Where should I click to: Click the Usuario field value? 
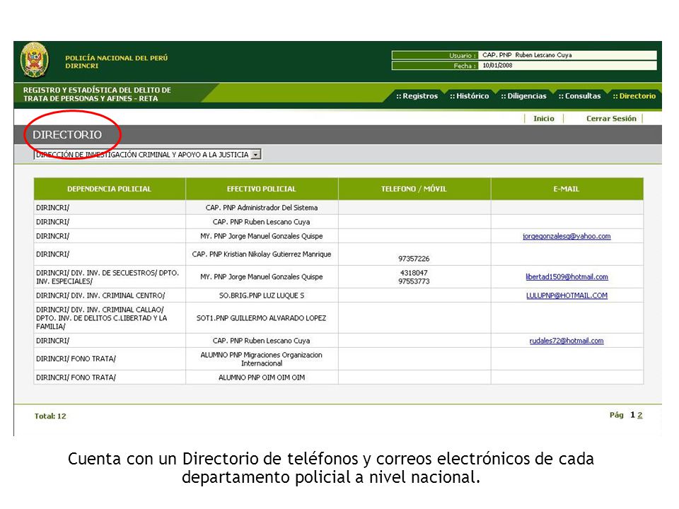point(568,55)
